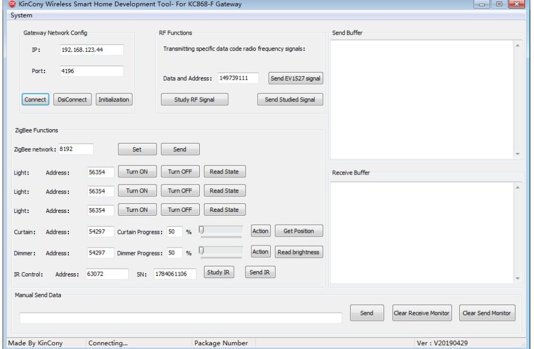This screenshot has height=349, width=534.
Task: Click Study RF Signal
Action: (194, 99)
